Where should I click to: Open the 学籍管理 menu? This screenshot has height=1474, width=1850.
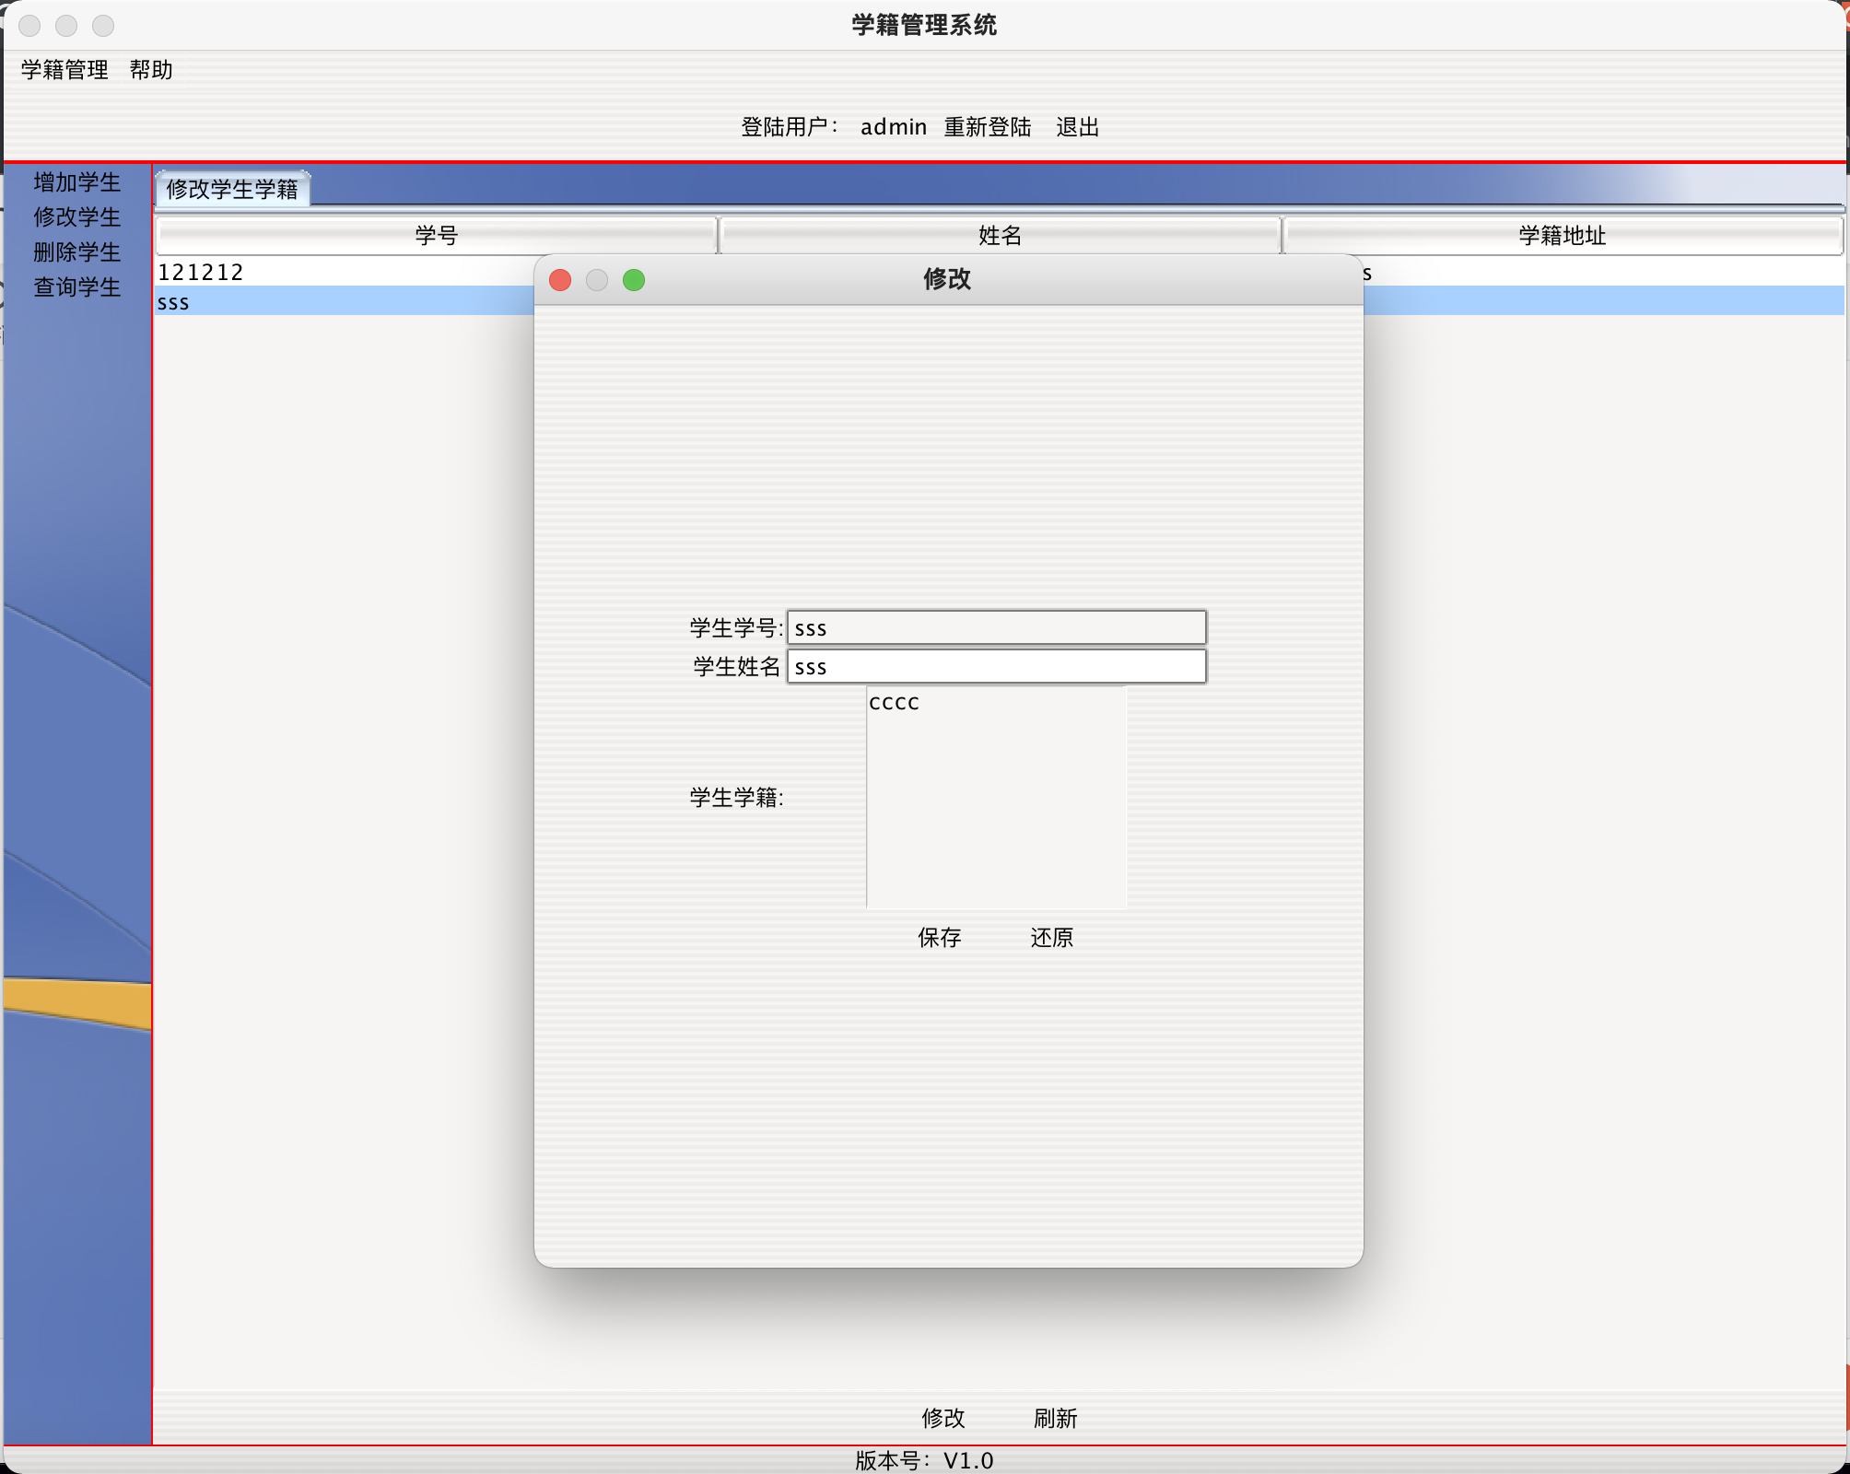[x=63, y=70]
